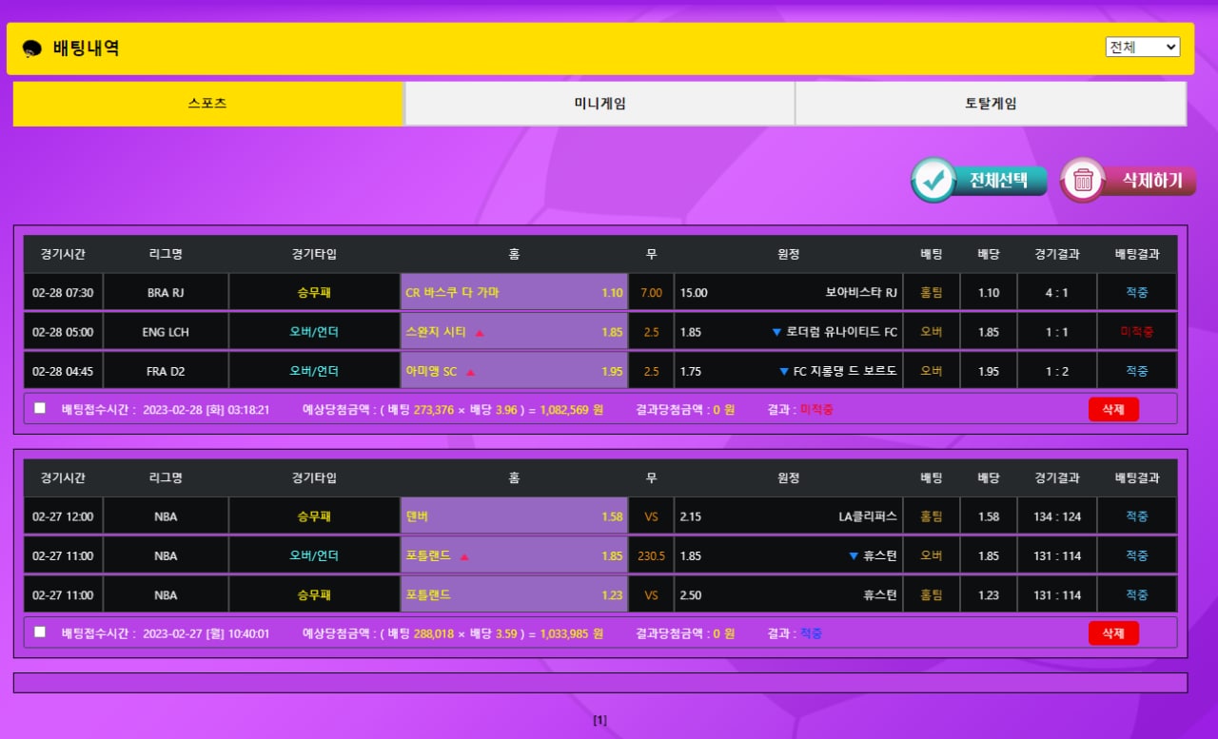The image size is (1218, 739).
Task: Click the blue down arrow beside 휴스턴
Action: (853, 556)
